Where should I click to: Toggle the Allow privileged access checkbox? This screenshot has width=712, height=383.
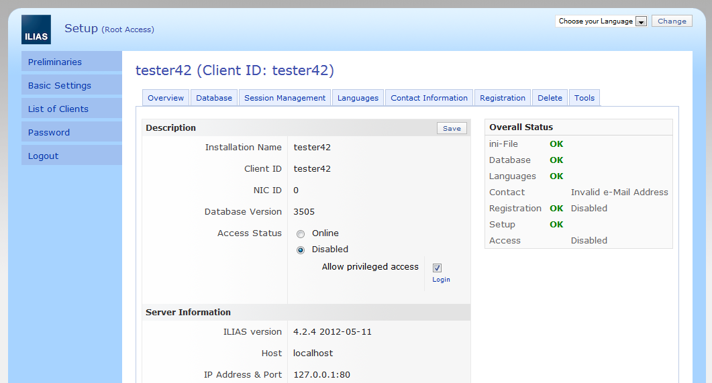click(x=437, y=268)
